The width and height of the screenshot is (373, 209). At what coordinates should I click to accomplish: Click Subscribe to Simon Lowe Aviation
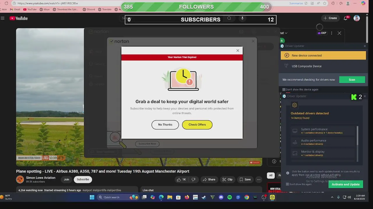(83, 179)
